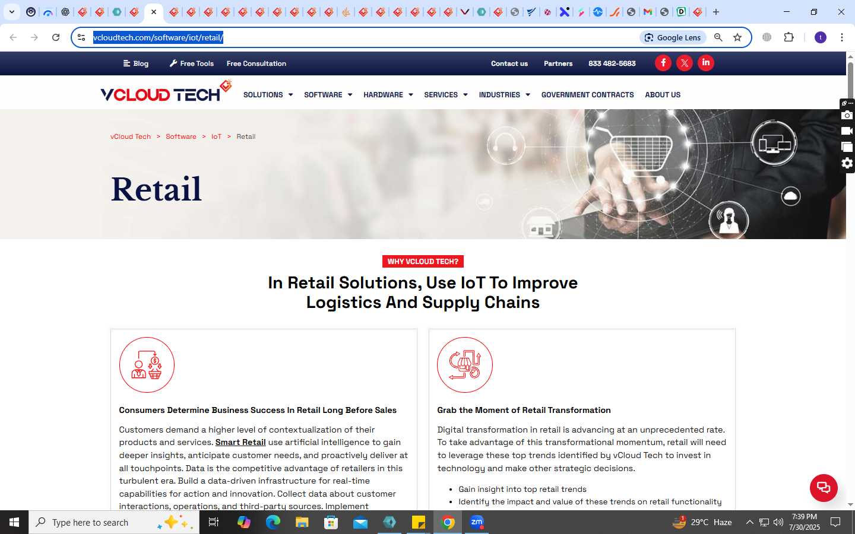
Task: Open the Chrome profile avatar
Action: [821, 37]
